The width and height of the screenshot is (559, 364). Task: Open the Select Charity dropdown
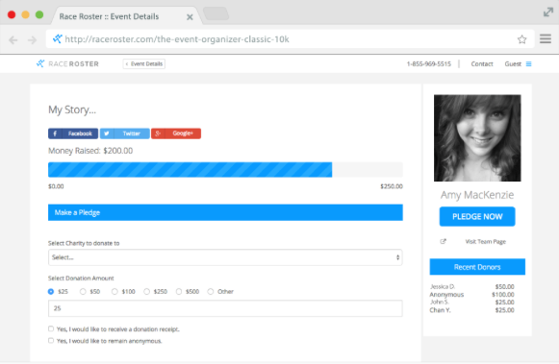point(225,257)
